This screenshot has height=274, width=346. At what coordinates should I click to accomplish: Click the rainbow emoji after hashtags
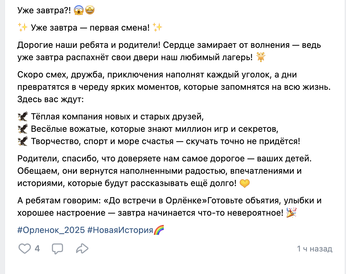pos(159,230)
